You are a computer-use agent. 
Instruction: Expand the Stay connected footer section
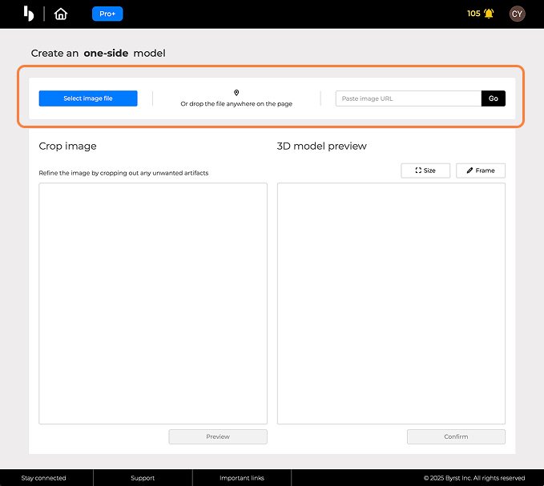[44, 478]
